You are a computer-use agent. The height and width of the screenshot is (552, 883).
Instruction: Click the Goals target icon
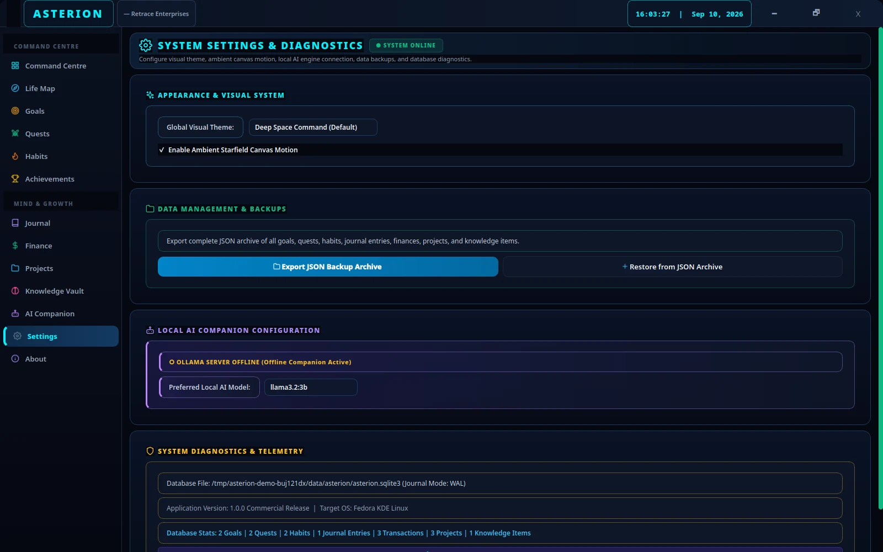(15, 111)
